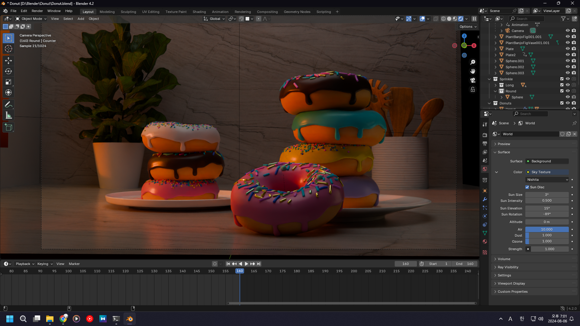This screenshot has height=326, width=580.
Task: Select the Measure tool
Action: pos(8,115)
